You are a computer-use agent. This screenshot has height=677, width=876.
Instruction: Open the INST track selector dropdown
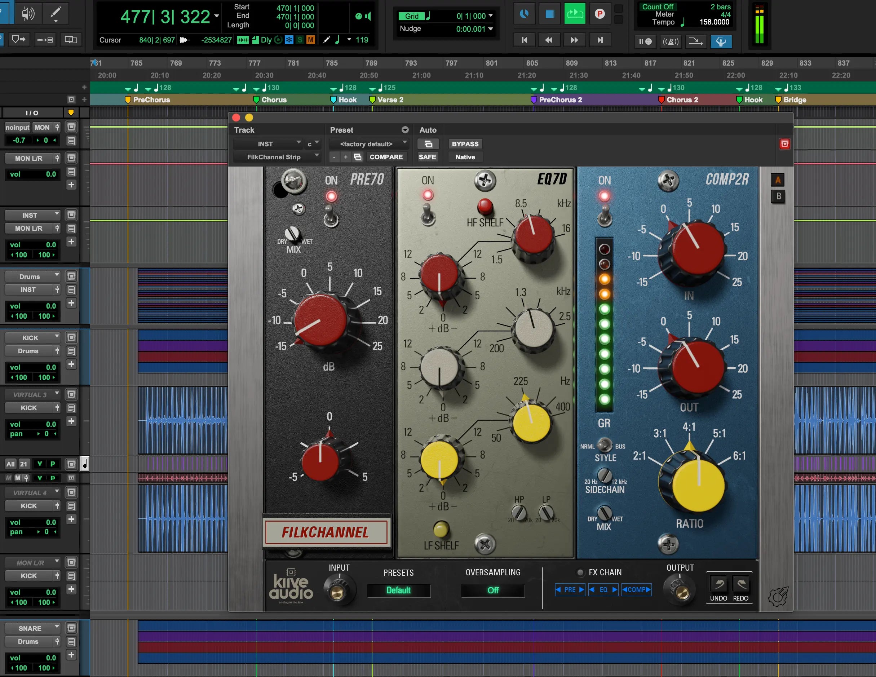pos(267,143)
